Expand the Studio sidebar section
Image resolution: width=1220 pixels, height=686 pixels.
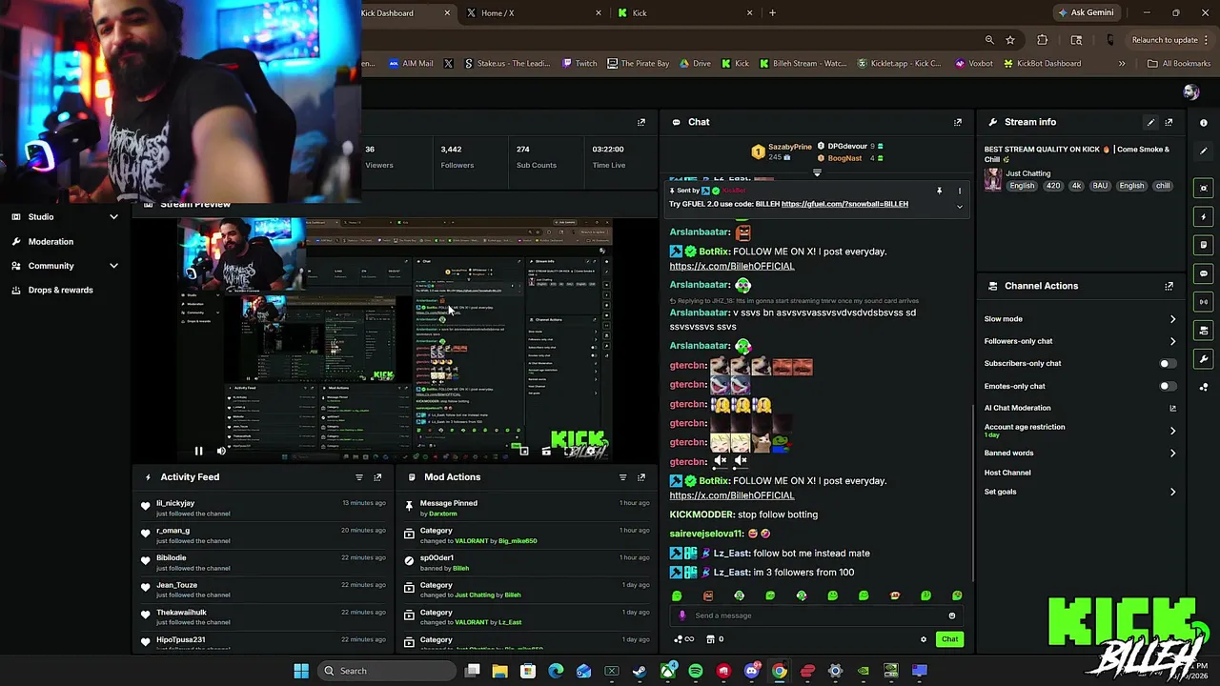click(113, 217)
